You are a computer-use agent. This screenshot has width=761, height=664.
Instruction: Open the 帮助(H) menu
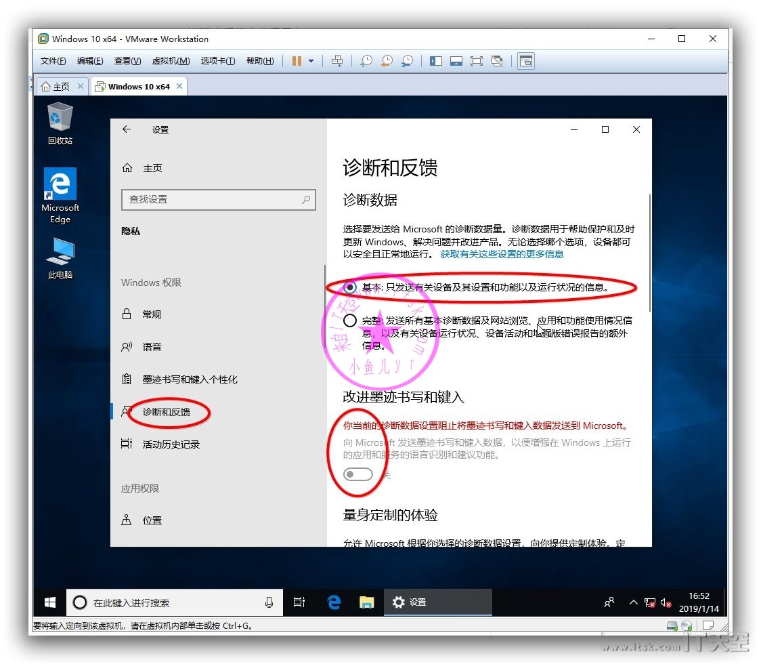click(x=260, y=61)
